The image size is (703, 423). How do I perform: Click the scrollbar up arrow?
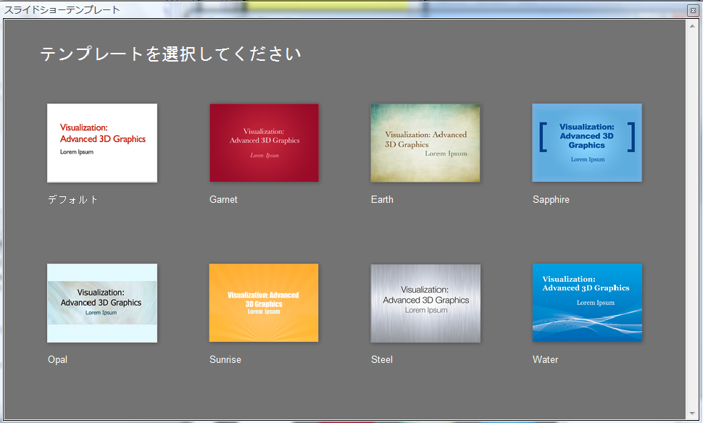[693, 26]
